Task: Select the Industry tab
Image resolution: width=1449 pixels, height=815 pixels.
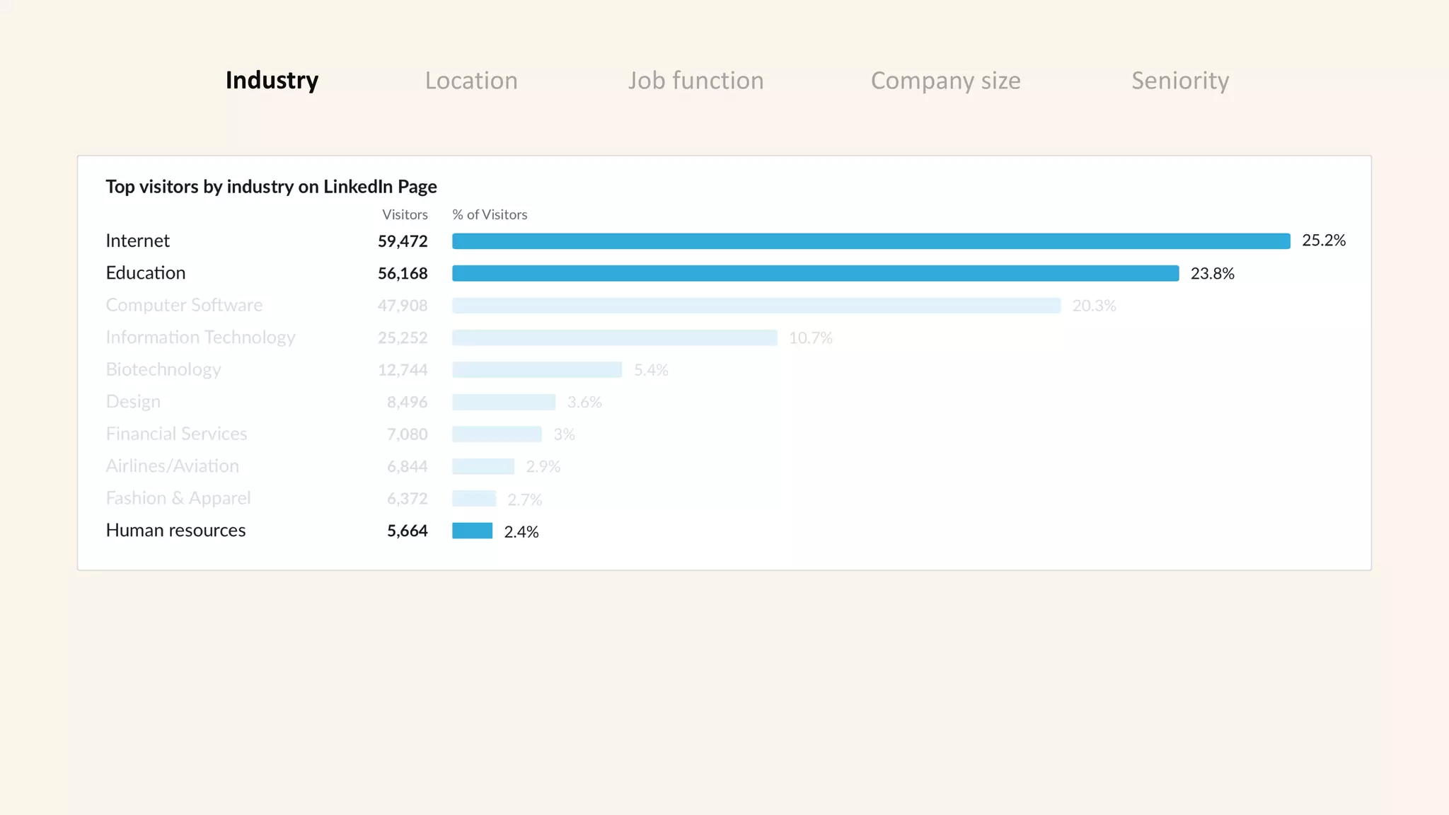Action: point(272,81)
